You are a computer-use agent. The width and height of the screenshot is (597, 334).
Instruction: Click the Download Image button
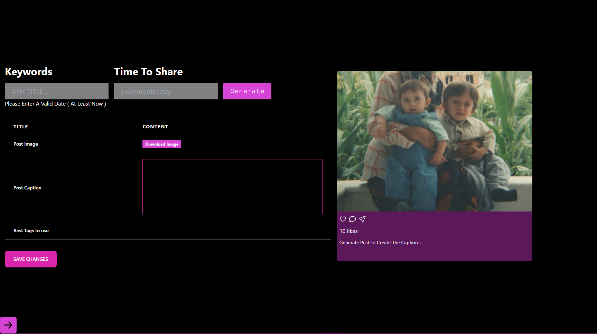coord(162,144)
